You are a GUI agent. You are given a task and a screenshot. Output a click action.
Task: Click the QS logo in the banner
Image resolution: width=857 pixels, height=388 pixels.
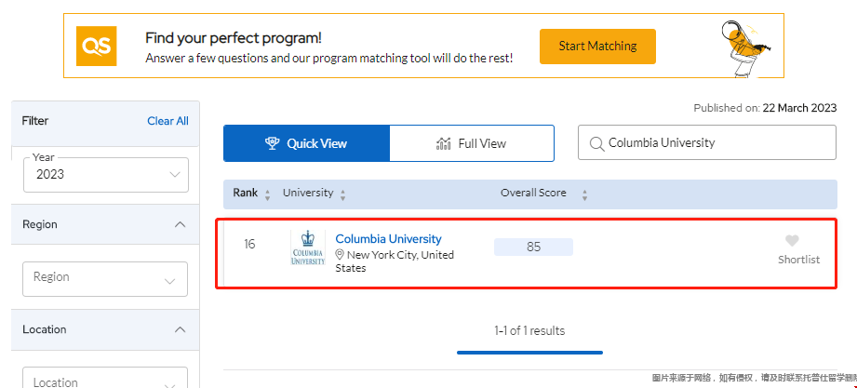[x=96, y=46]
